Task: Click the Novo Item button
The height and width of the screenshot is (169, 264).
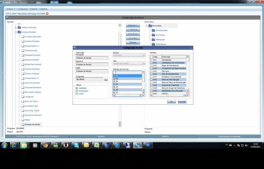Action: point(133,38)
